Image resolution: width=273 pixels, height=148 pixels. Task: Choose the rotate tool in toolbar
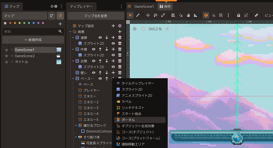[155, 15]
